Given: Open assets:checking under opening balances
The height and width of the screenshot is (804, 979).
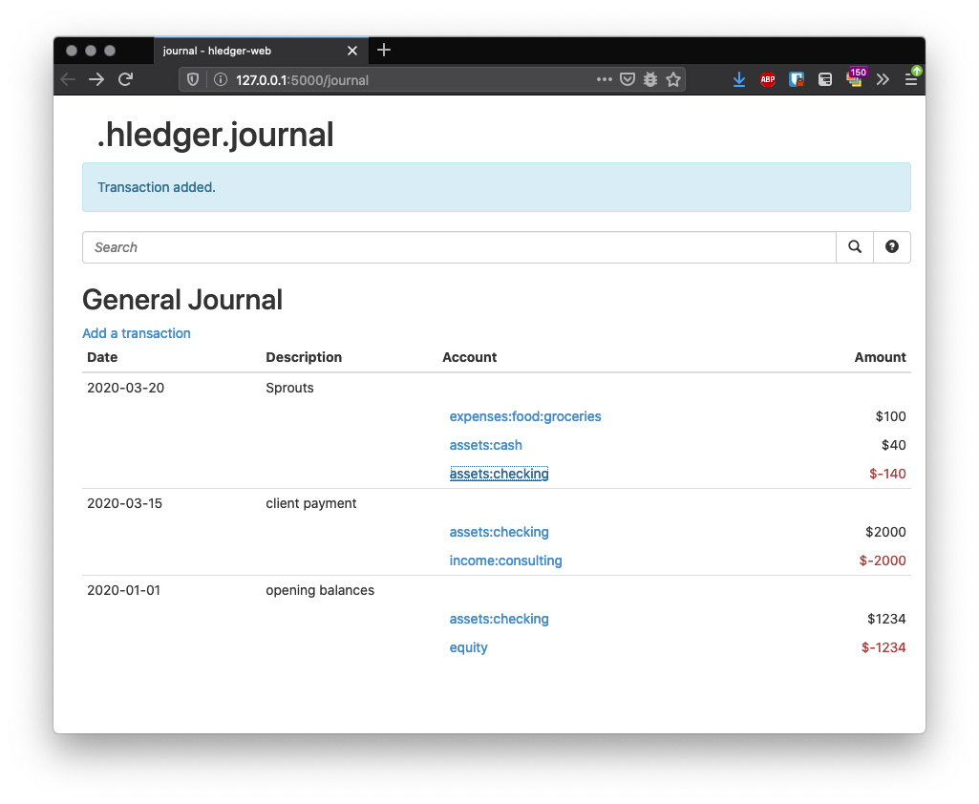Looking at the screenshot, I should 499,619.
